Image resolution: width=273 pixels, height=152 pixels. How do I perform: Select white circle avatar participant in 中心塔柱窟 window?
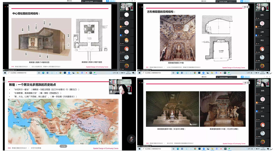pyautogui.click(x=127, y=15)
